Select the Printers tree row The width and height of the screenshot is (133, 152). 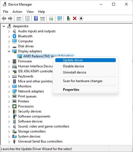click(x=24, y=101)
